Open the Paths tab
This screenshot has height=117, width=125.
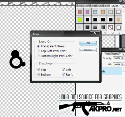coord(115,54)
